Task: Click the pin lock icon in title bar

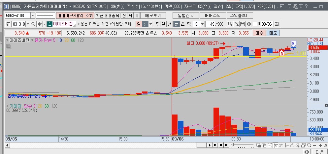Action: [295, 7]
